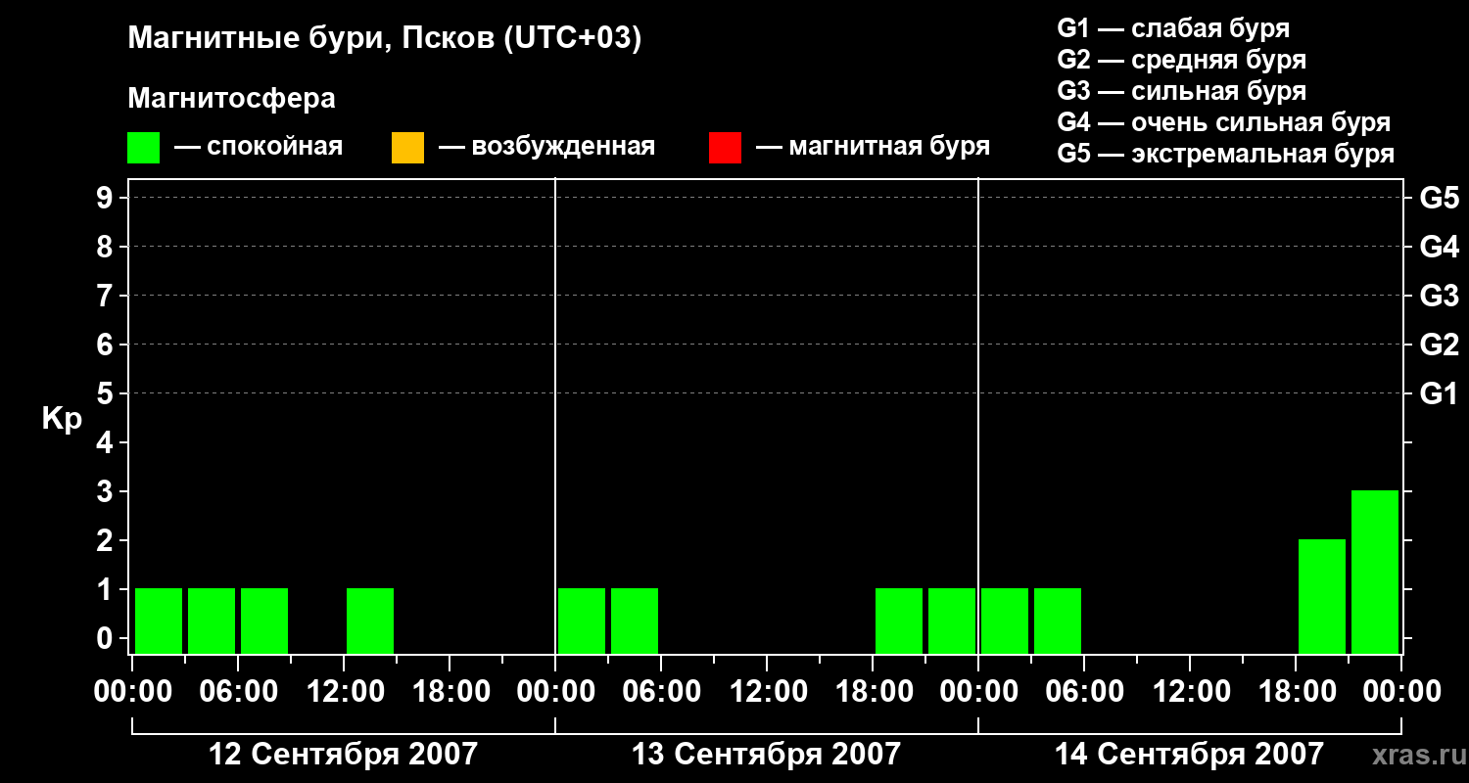Click the 06:00–09:00 bar on 12 September

[264, 621]
